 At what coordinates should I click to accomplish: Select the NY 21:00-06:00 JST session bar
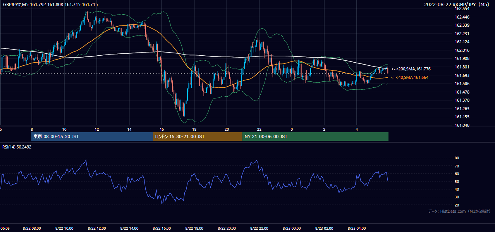click(x=315, y=136)
